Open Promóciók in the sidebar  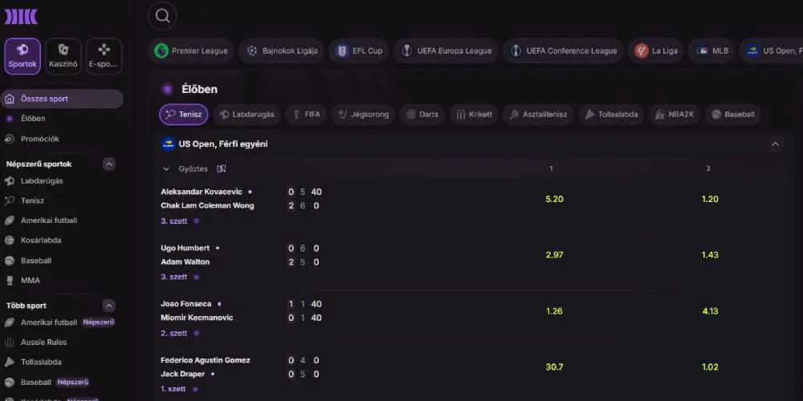click(39, 139)
